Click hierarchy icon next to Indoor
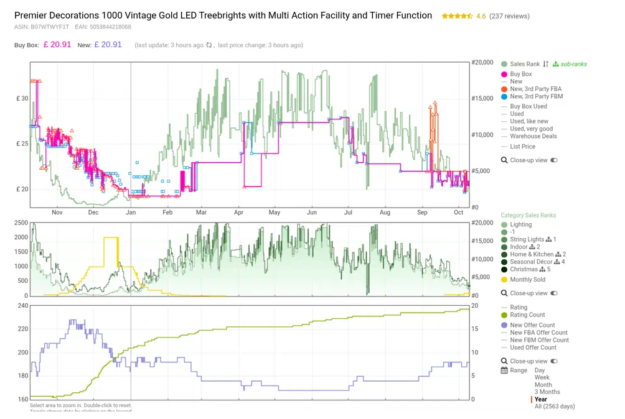This screenshot has width=625, height=419. point(532,247)
